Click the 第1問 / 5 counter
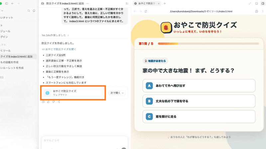 click(146, 44)
